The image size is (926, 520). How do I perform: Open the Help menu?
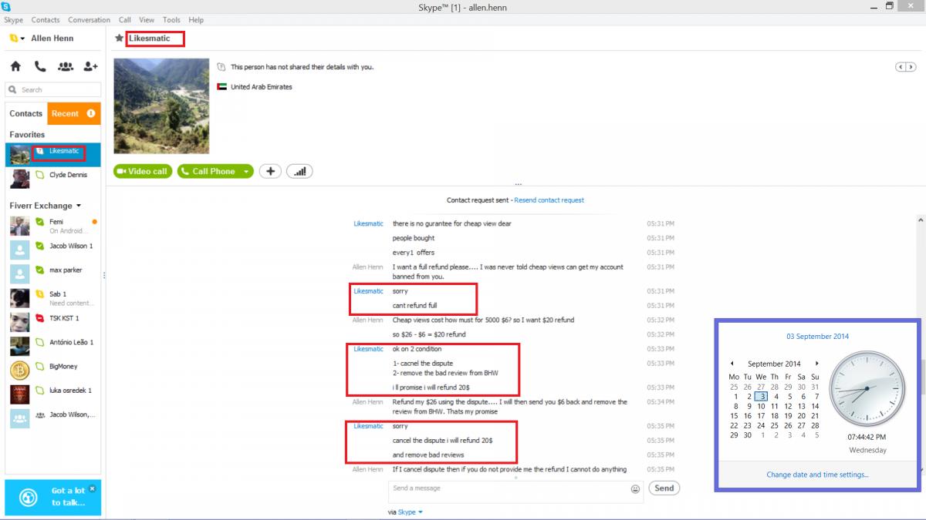tap(196, 20)
